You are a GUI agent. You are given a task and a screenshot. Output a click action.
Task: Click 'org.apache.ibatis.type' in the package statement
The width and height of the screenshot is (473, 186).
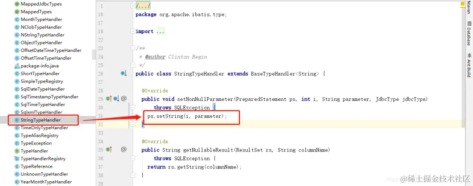click(x=191, y=14)
